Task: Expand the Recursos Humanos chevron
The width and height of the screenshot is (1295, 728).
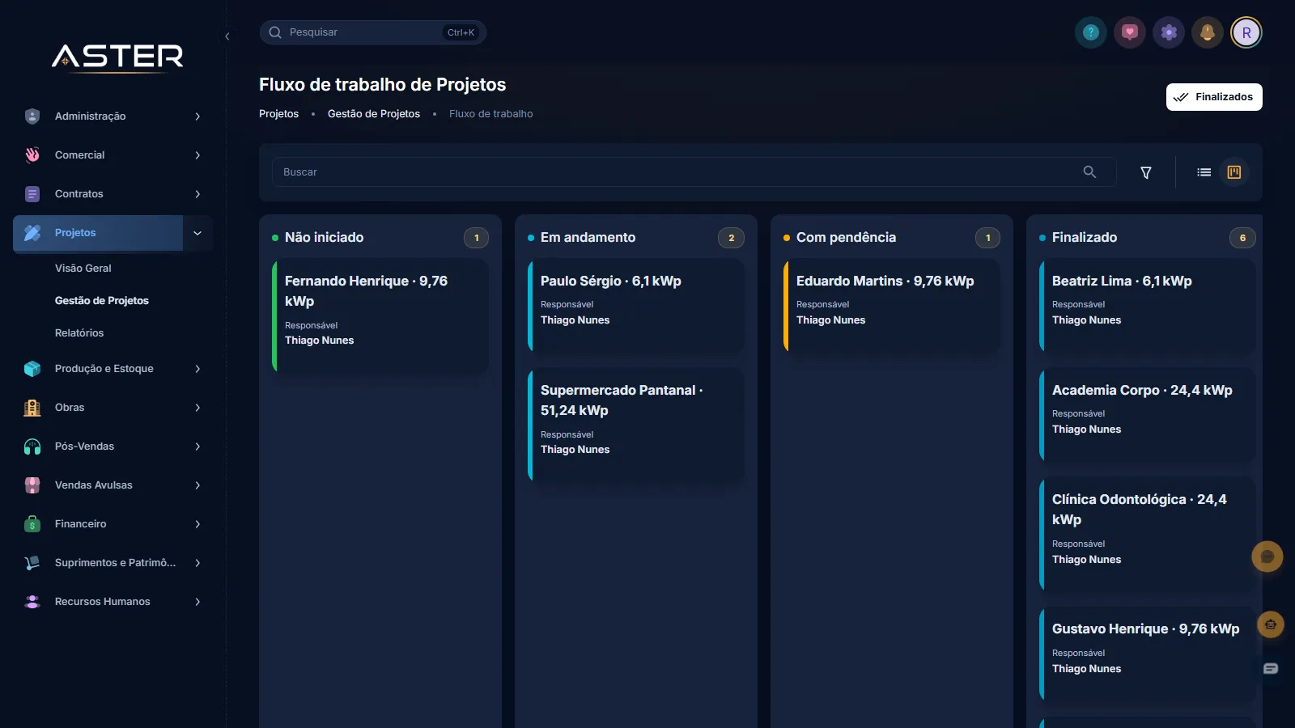Action: tap(197, 602)
